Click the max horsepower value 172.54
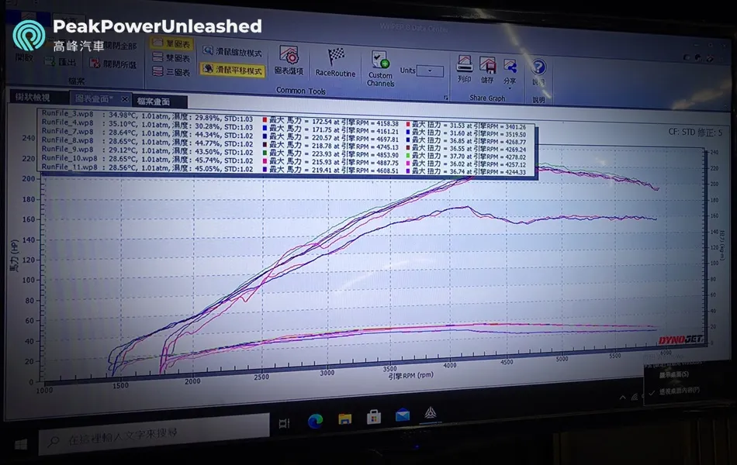Image resolution: width=737 pixels, height=465 pixels. coord(321,122)
